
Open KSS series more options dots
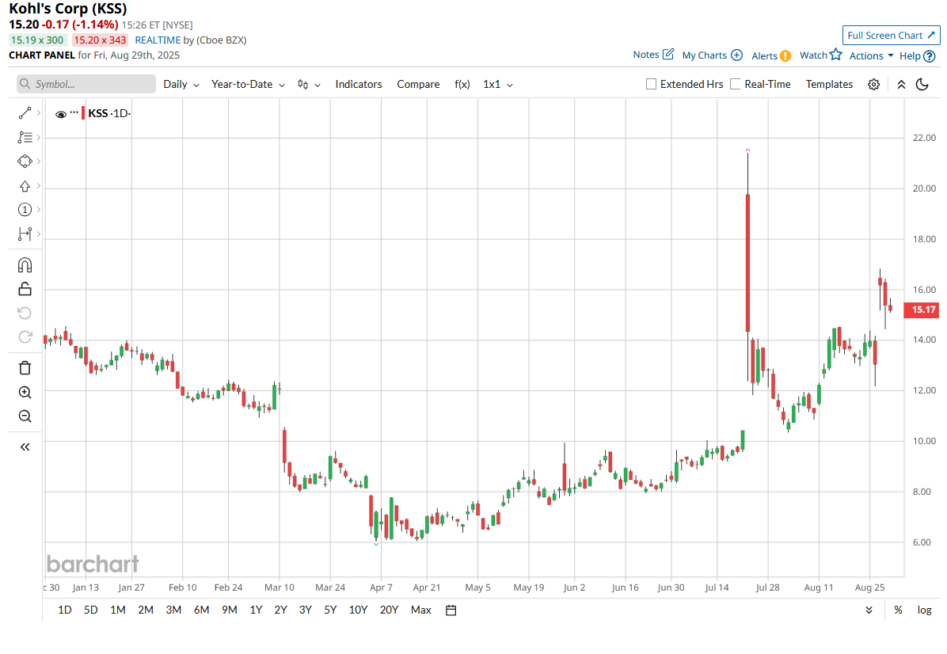[x=74, y=112]
